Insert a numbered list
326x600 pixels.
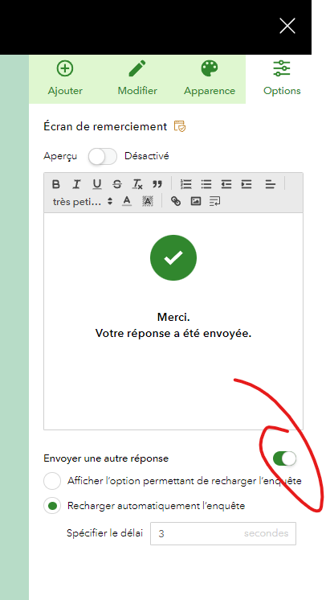pyautogui.click(x=186, y=184)
